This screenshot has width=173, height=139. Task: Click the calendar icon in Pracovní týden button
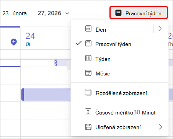[x=118, y=13]
